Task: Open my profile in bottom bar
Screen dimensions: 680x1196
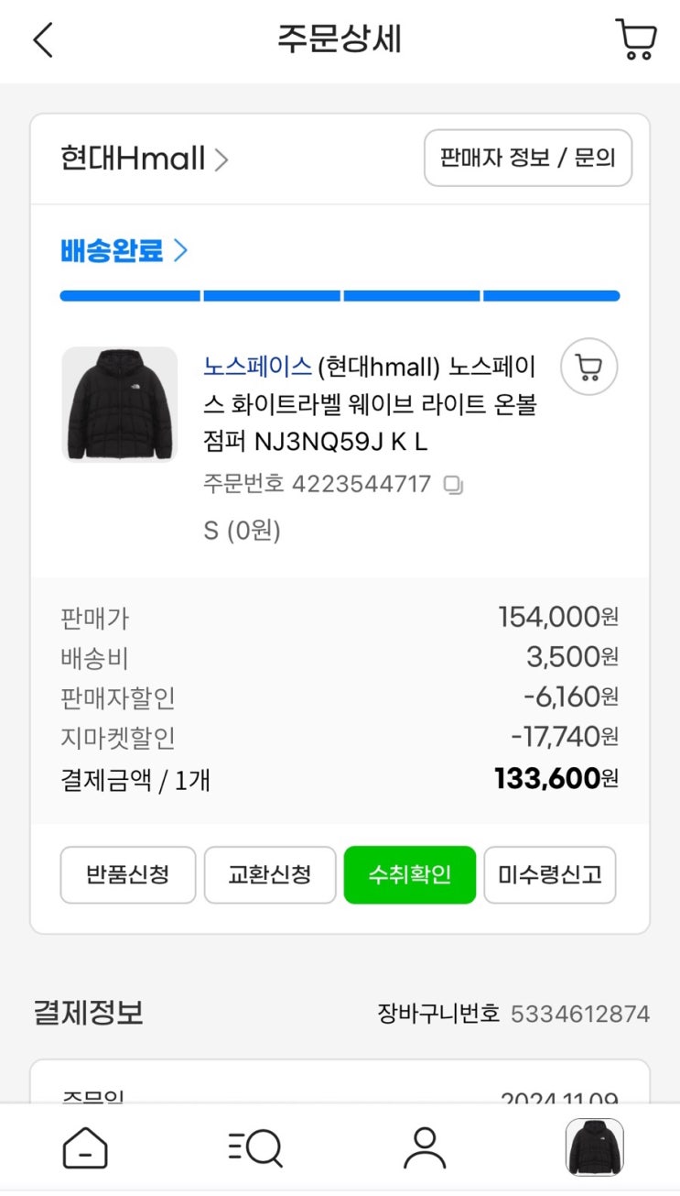Action: coord(425,1148)
